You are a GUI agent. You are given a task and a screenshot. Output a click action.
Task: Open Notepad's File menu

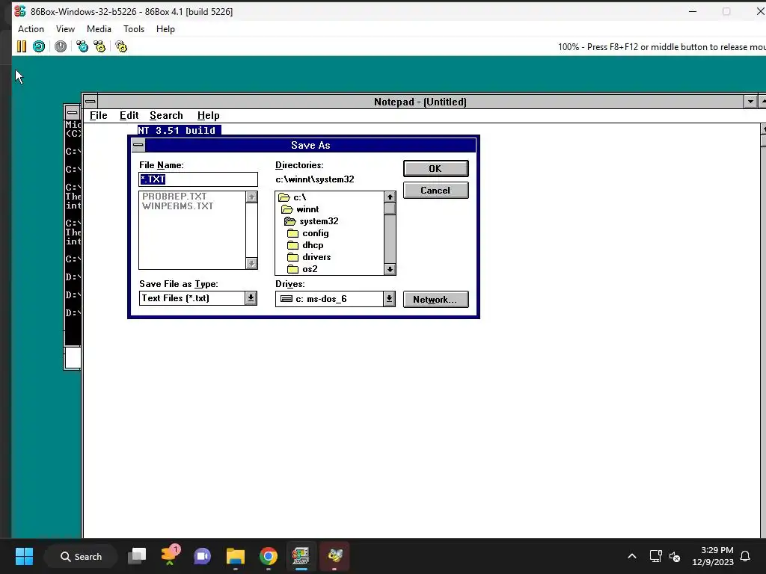click(98, 116)
